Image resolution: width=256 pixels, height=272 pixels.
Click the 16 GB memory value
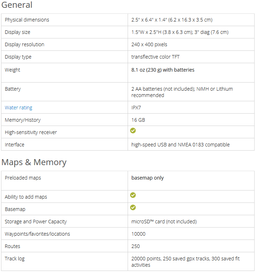[138, 120]
